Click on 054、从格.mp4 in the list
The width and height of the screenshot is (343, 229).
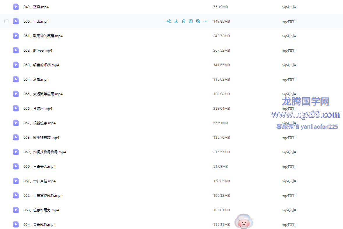tap(36, 80)
